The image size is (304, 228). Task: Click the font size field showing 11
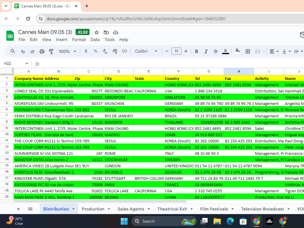tap(176, 51)
